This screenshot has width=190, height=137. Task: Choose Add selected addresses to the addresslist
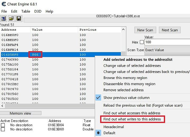coord(138,60)
